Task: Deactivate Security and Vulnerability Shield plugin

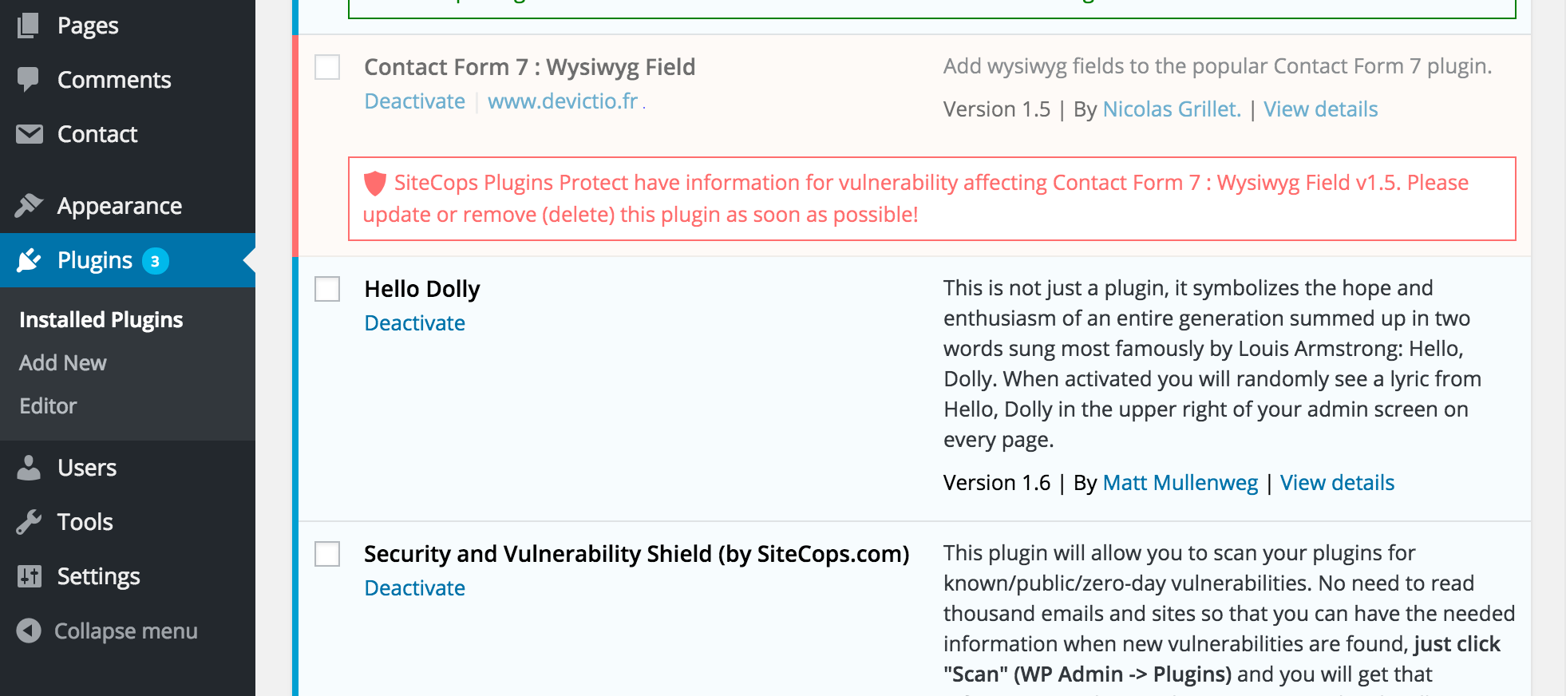Action: (414, 588)
